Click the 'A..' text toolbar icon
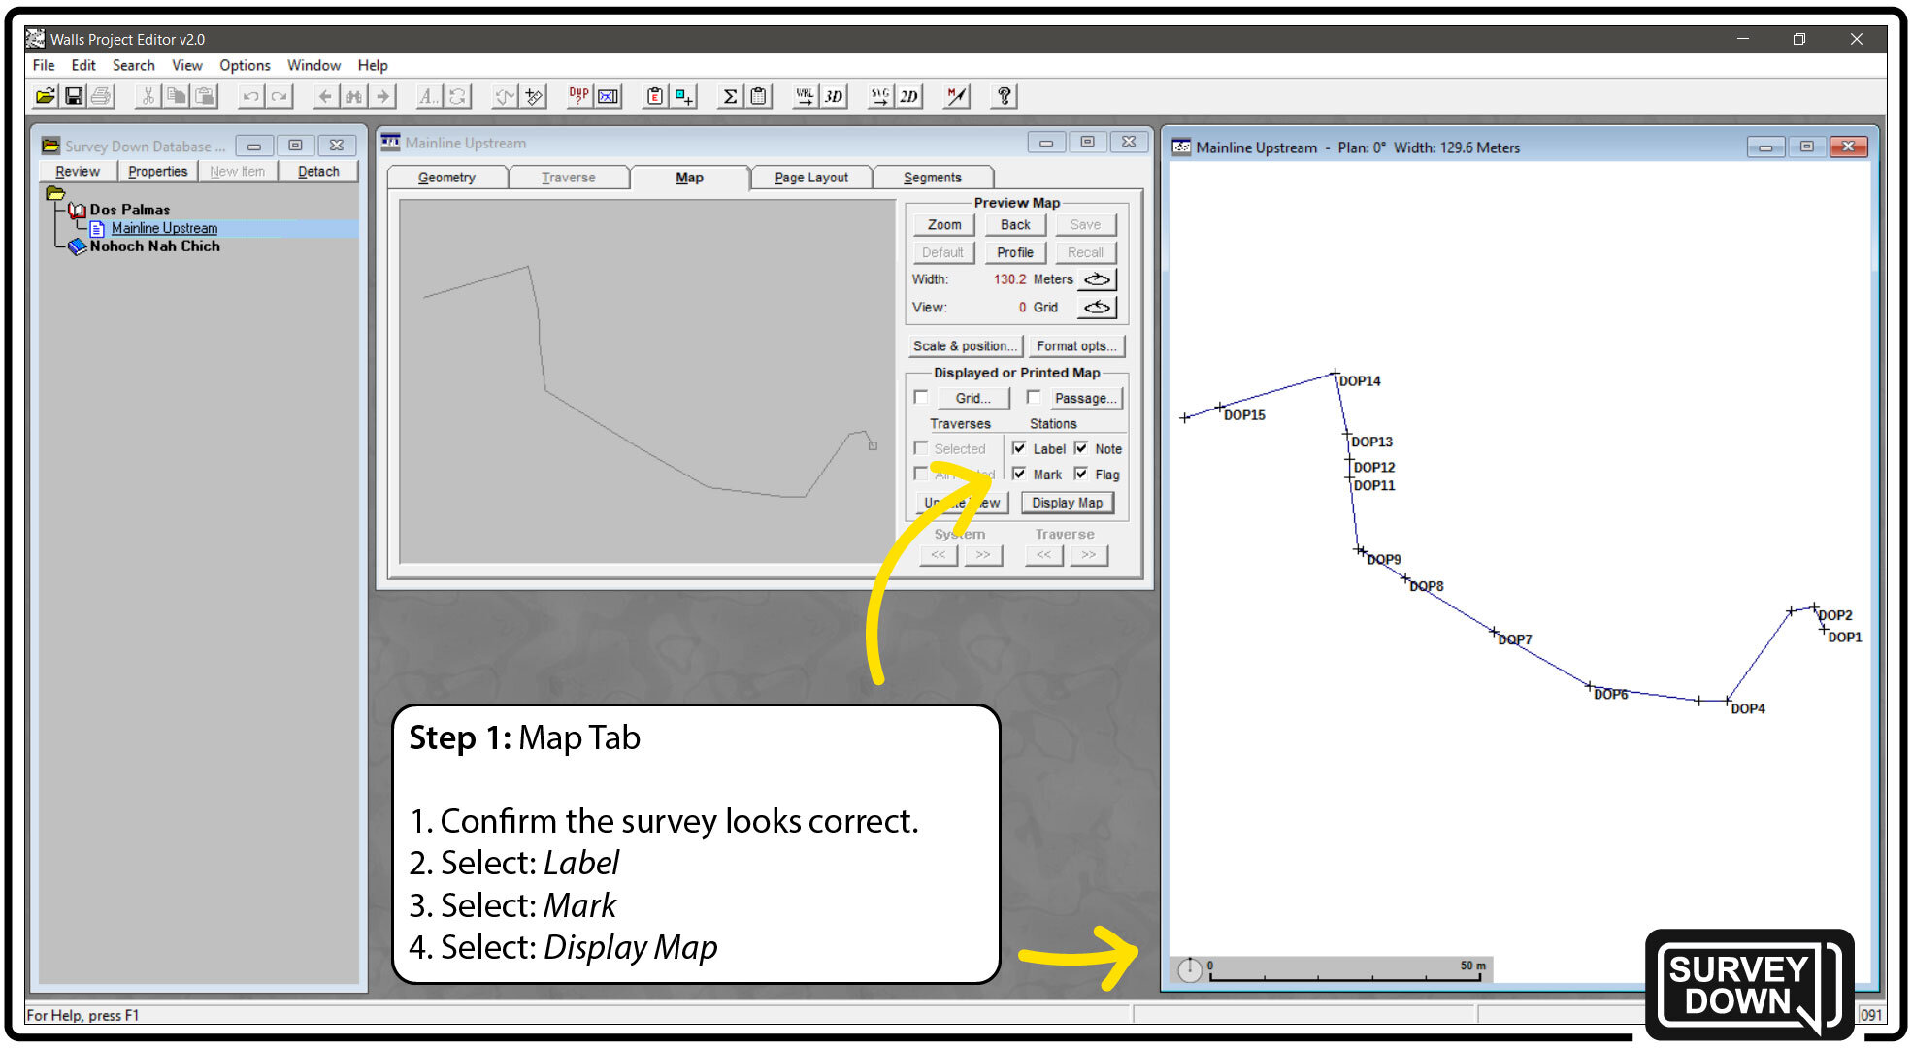1912x1048 pixels. pos(429,96)
